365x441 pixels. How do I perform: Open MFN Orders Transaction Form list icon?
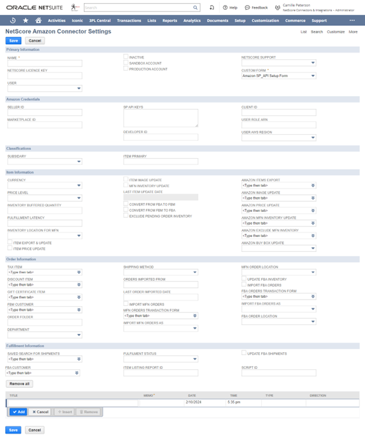point(195,315)
